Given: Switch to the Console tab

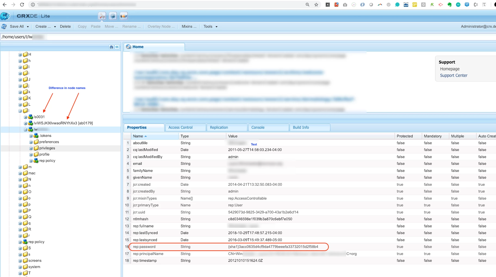Looking at the screenshot, I should 268,127.
